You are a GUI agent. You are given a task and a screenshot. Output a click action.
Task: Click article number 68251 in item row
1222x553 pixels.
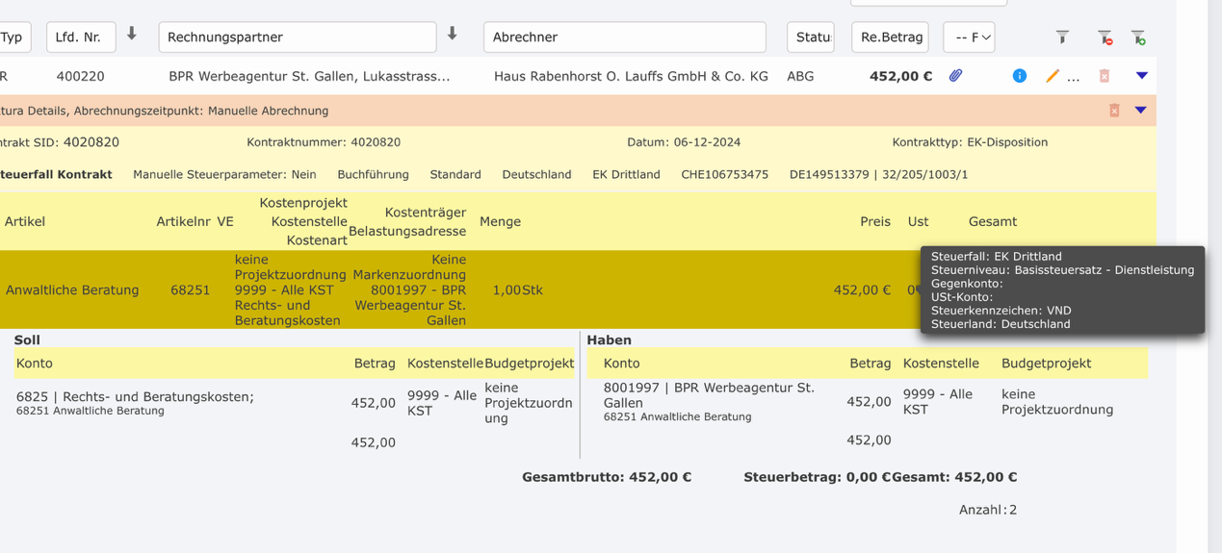pos(190,289)
